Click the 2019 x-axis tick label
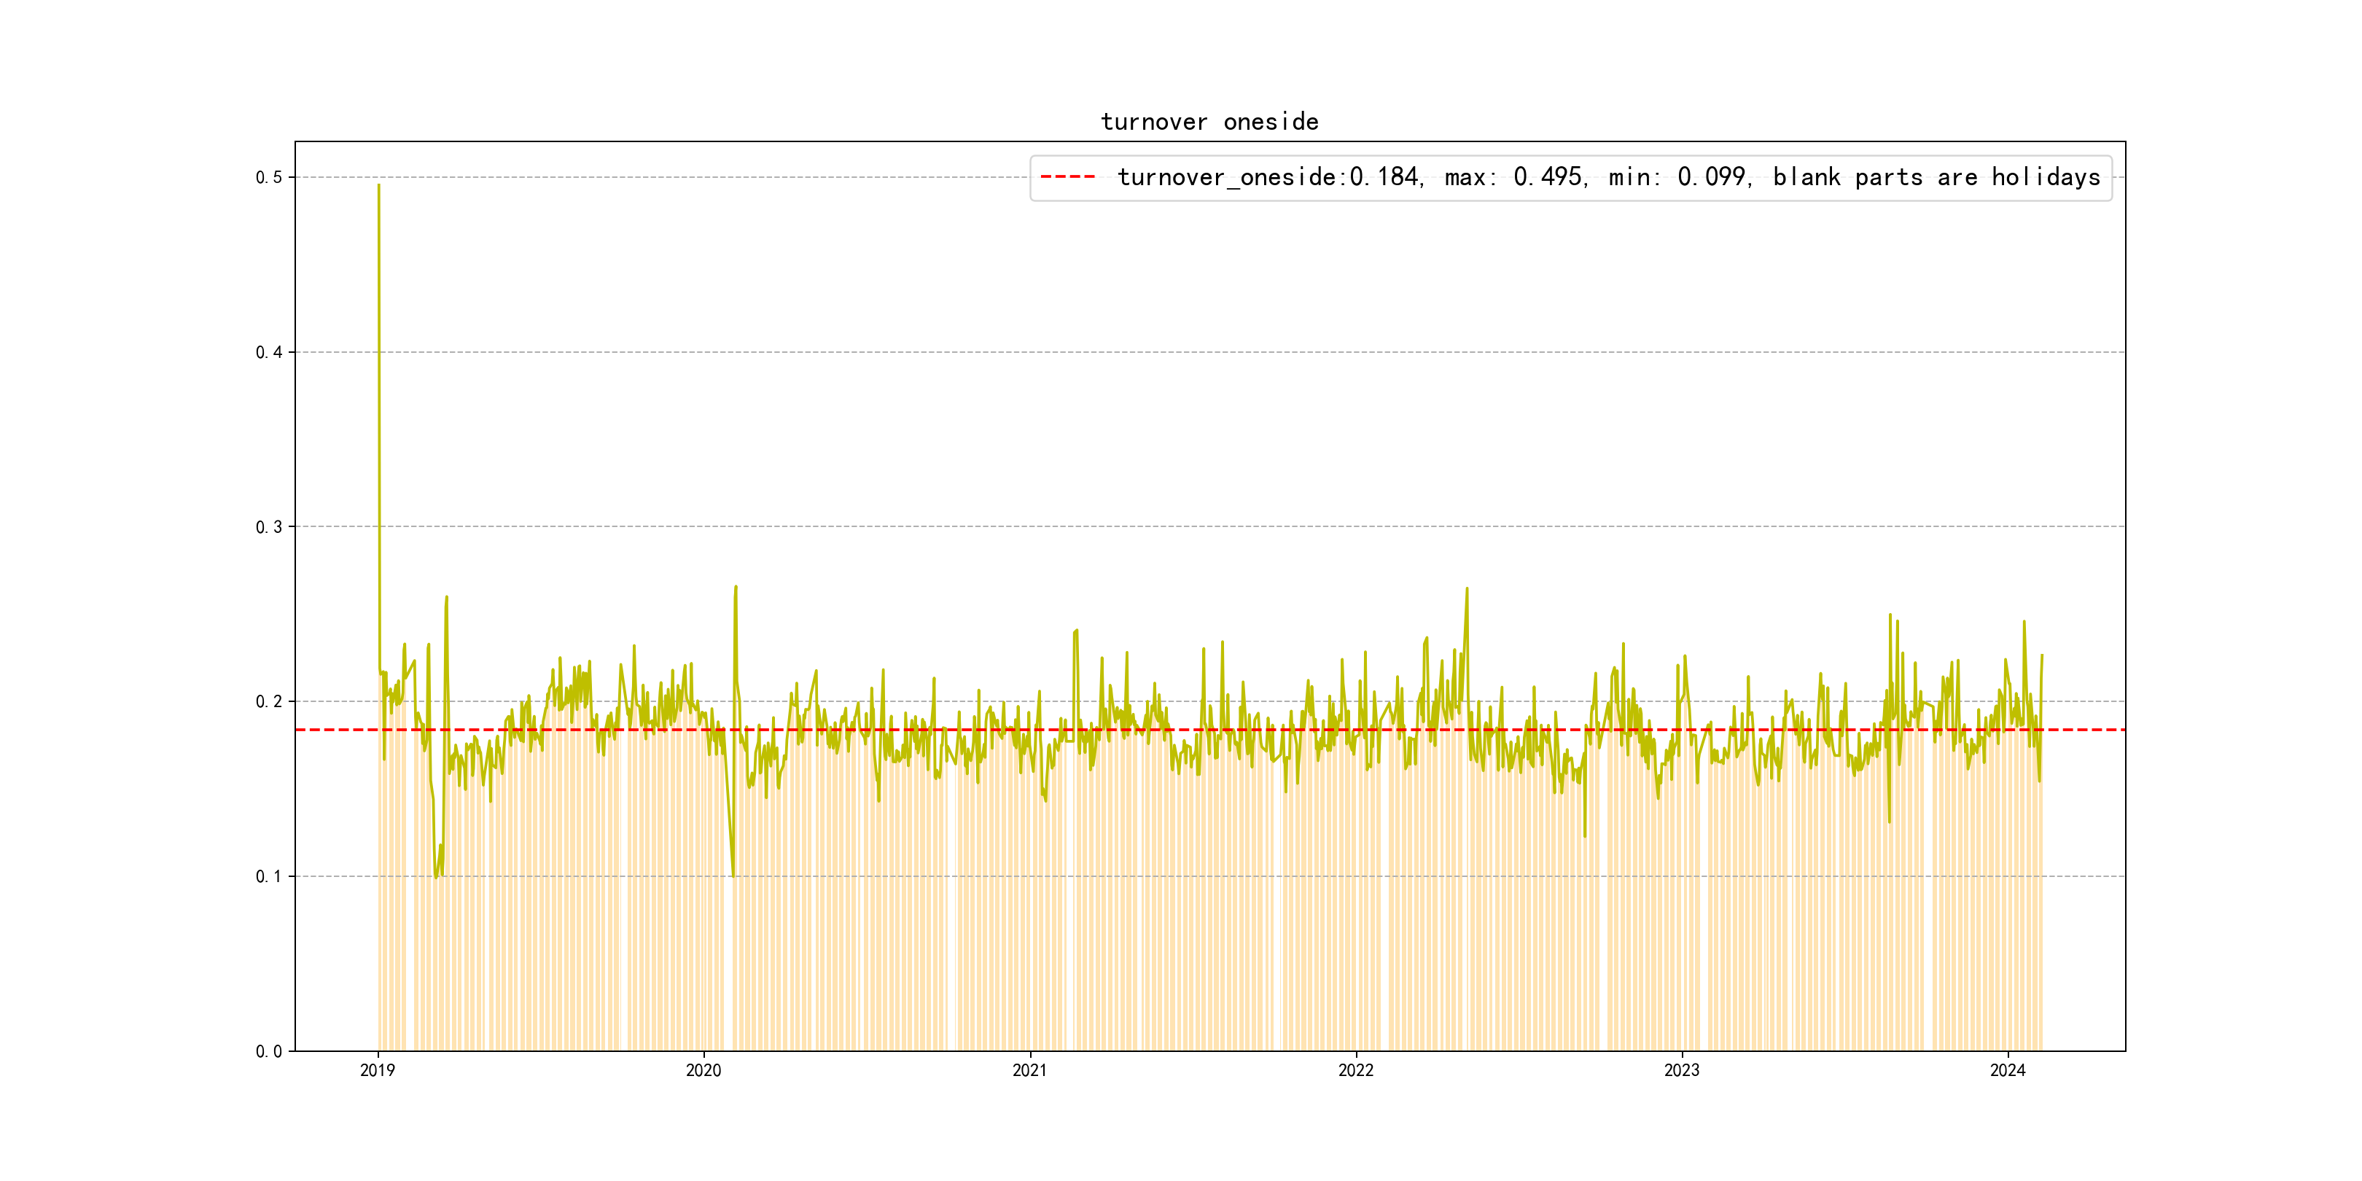 [x=377, y=1070]
